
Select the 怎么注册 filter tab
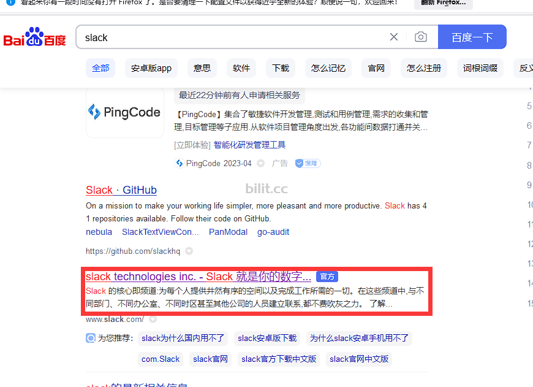coord(424,69)
